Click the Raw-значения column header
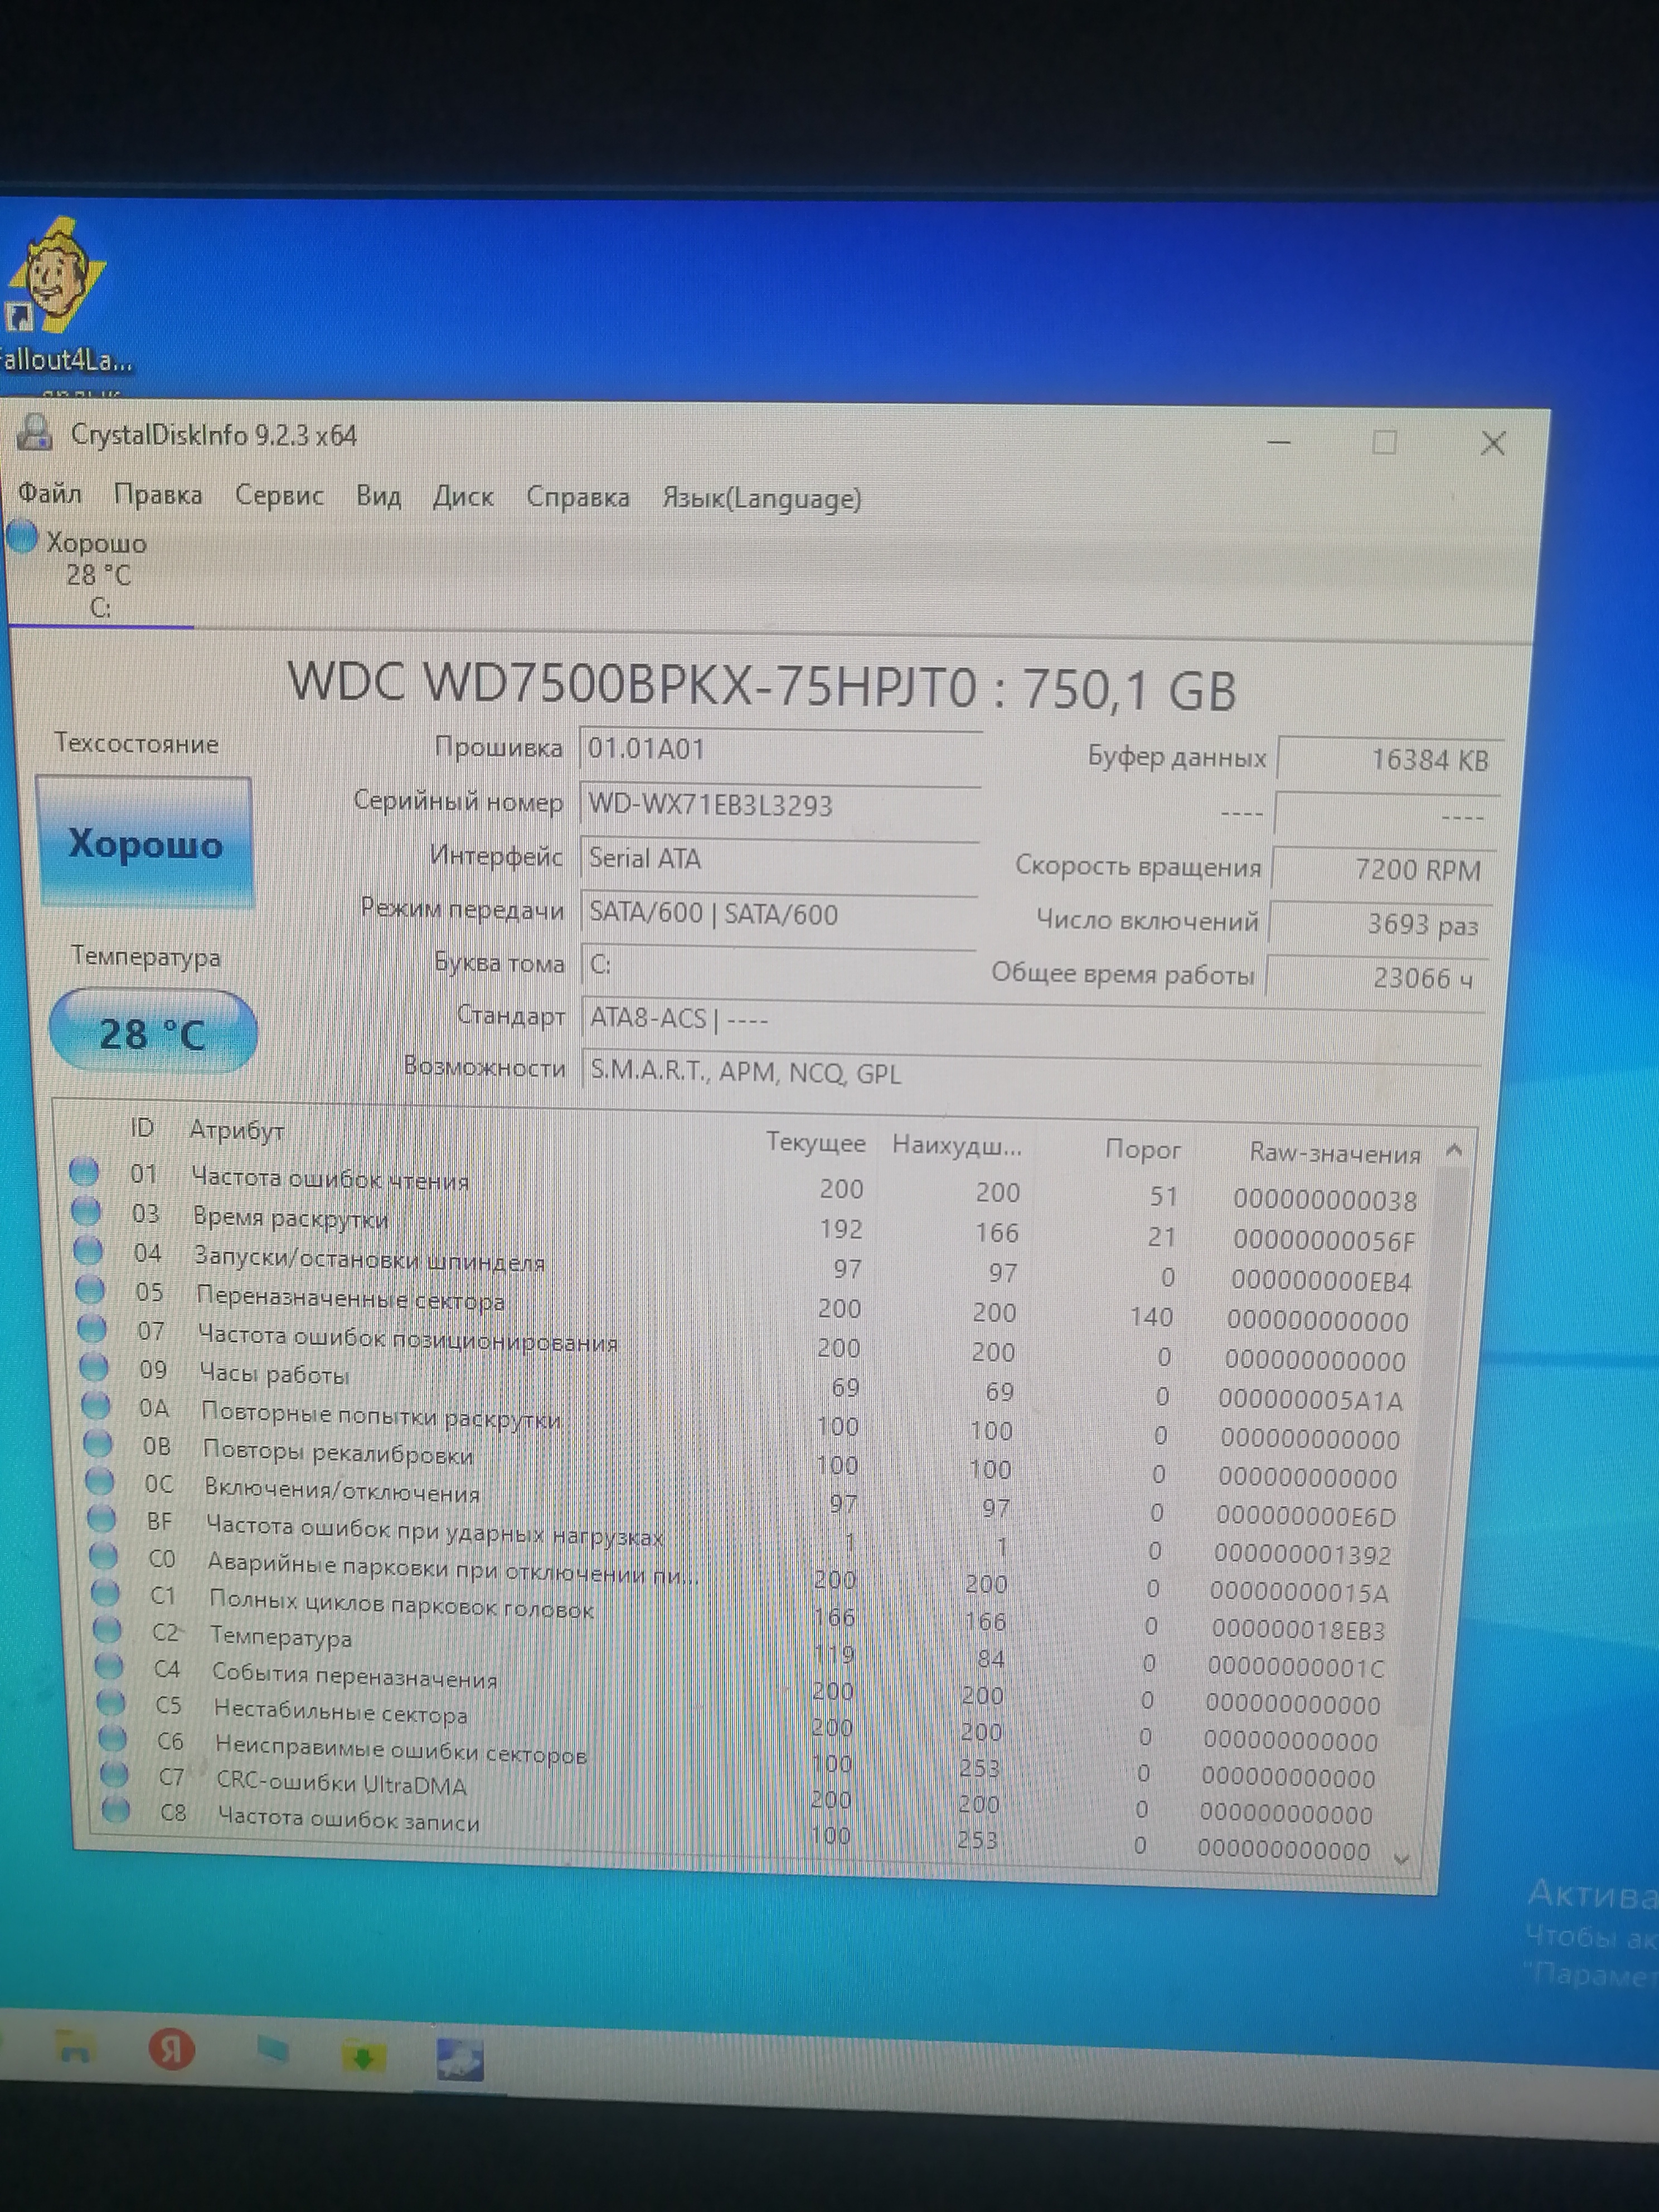1659x2212 pixels. 1334,1154
